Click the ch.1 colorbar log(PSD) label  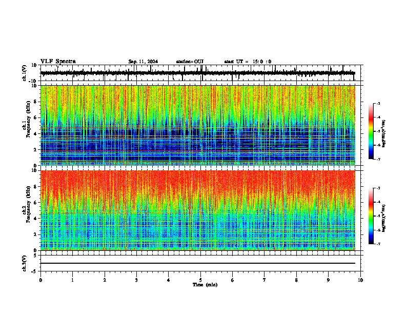click(x=384, y=134)
